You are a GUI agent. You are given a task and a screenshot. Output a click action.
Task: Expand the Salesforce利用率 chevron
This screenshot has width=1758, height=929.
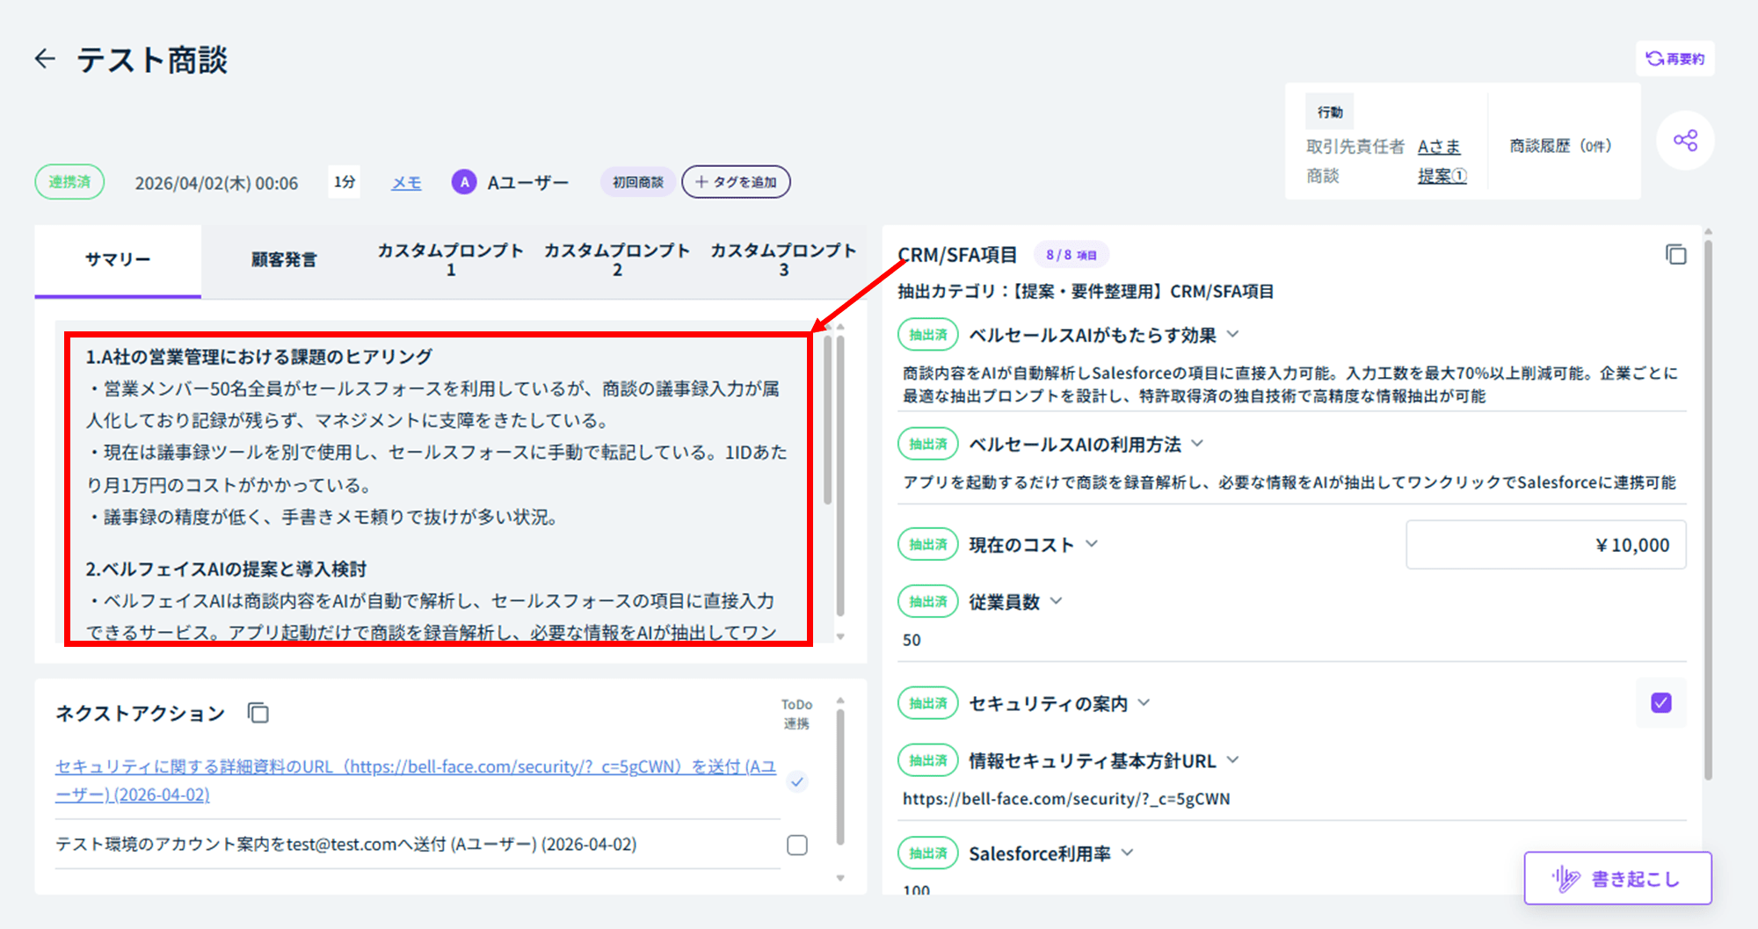click(x=1128, y=853)
